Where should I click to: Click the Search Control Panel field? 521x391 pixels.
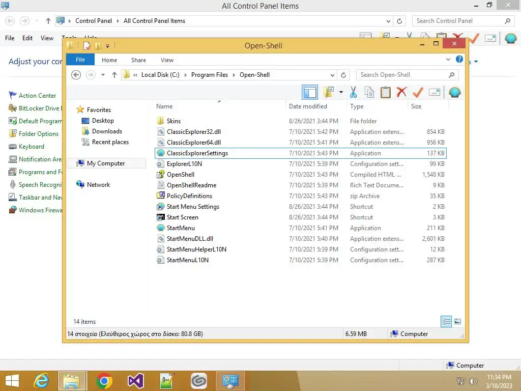(464, 21)
